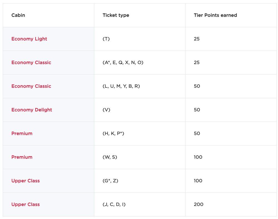Viewport: 278px width, 219px height.
Task: Click the Economy Light cabin link
Action: (x=29, y=39)
